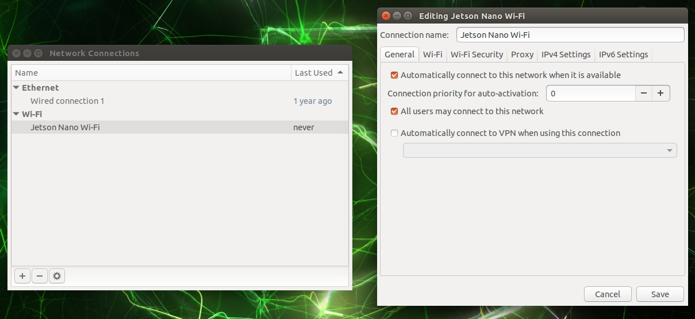Collapse the Wi-Fi group

(16, 114)
